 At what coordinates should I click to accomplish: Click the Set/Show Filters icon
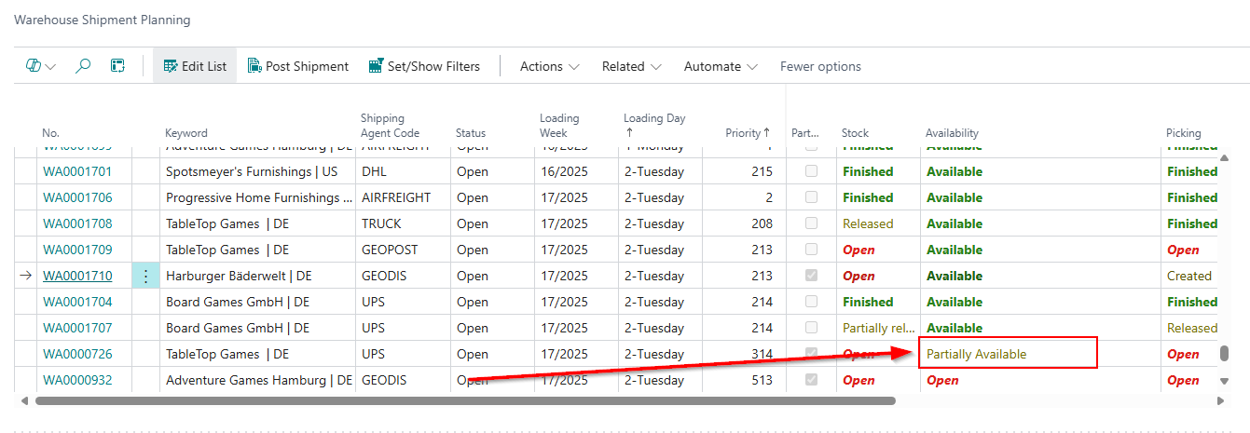tap(376, 66)
